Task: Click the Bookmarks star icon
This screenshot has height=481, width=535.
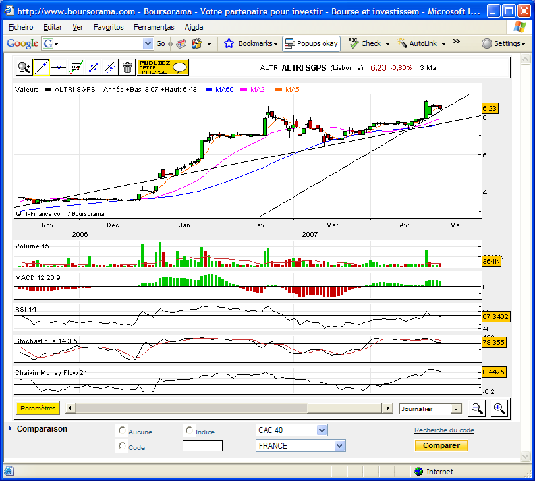Action: pos(229,43)
